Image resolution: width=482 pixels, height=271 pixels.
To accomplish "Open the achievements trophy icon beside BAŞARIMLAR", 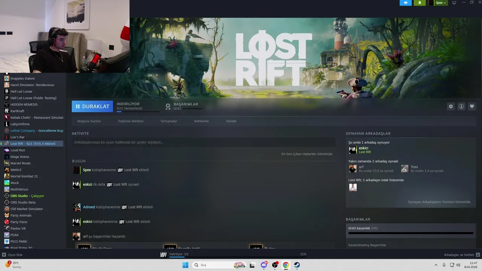I will pyautogui.click(x=168, y=107).
